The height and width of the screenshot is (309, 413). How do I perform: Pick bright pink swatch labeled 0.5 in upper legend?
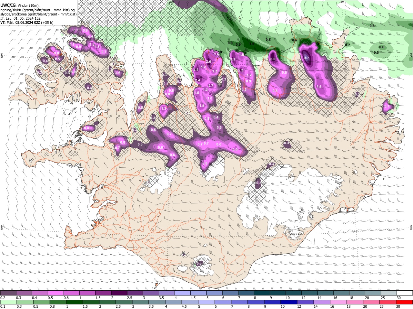pos(56,293)
